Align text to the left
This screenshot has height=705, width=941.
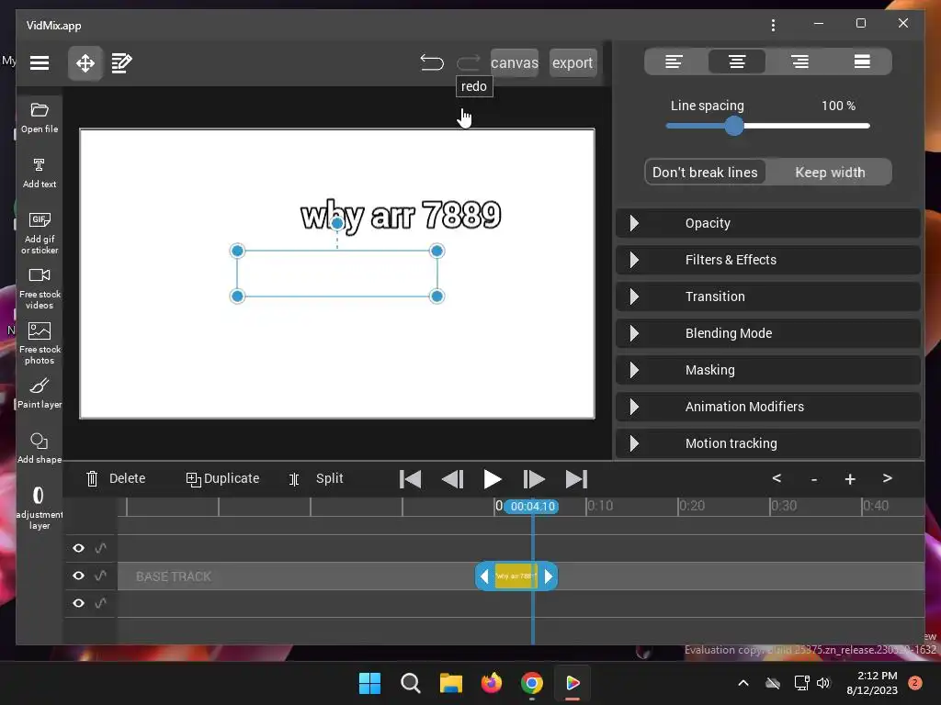tap(674, 62)
